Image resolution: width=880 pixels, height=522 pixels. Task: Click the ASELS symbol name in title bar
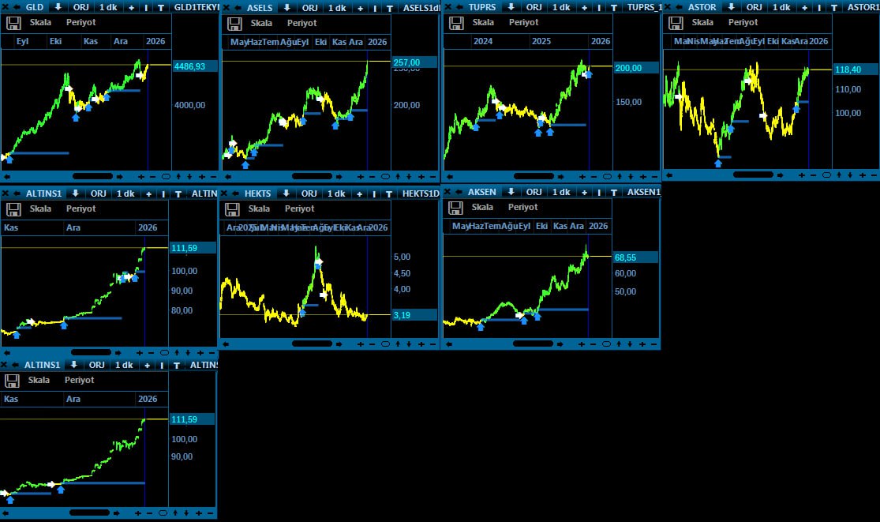click(x=260, y=8)
